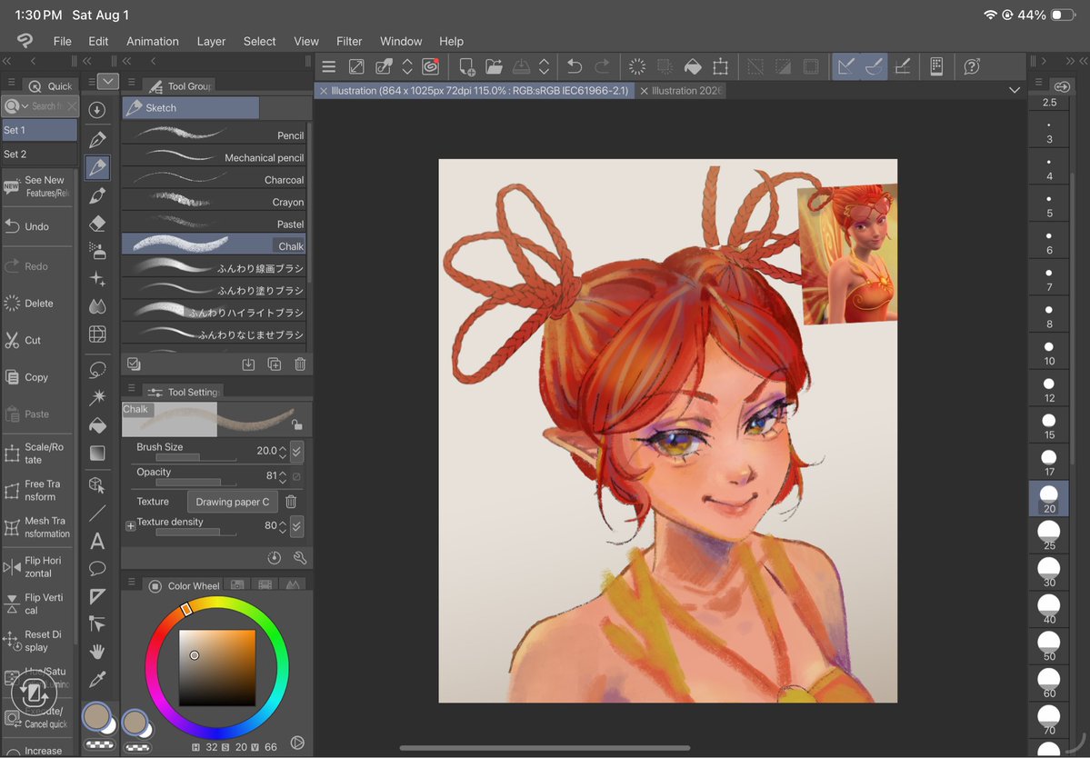
Task: Expand the Texture density plus sign
Action: (130, 526)
